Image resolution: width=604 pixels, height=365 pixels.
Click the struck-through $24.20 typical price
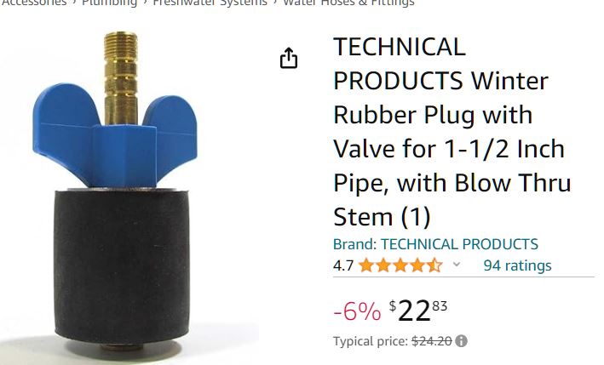[431, 341]
